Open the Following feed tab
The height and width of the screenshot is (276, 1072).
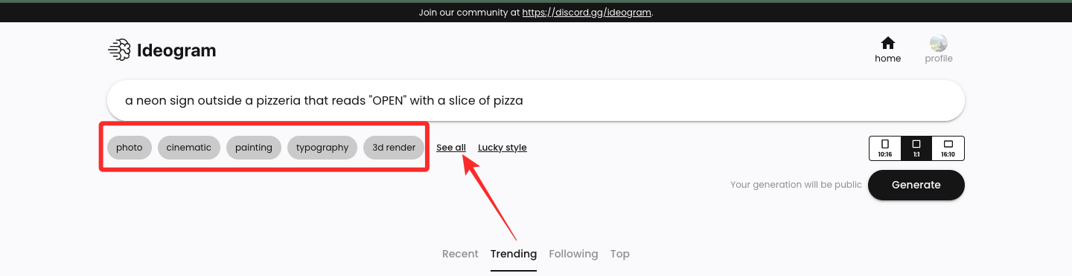573,254
